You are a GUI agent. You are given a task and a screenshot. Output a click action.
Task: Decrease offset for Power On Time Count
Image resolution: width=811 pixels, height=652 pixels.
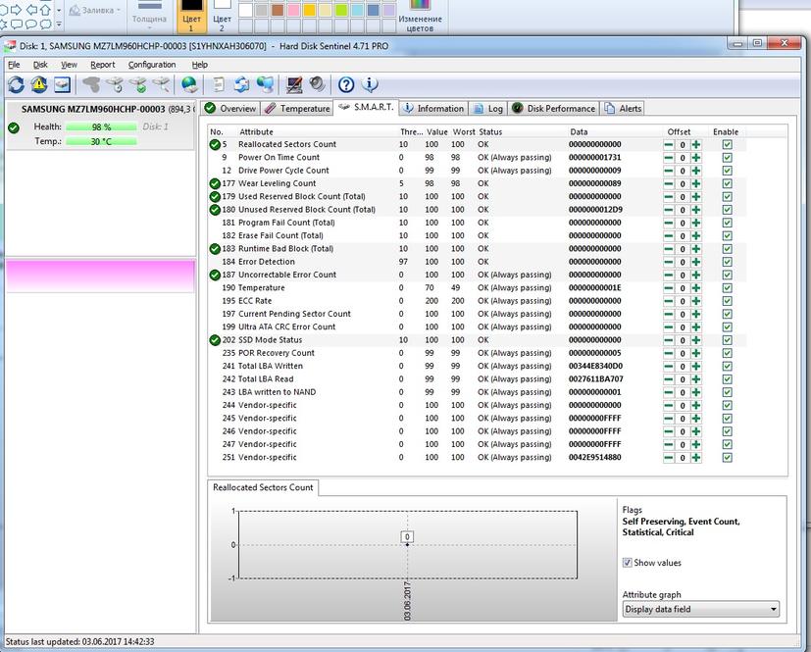coord(669,158)
